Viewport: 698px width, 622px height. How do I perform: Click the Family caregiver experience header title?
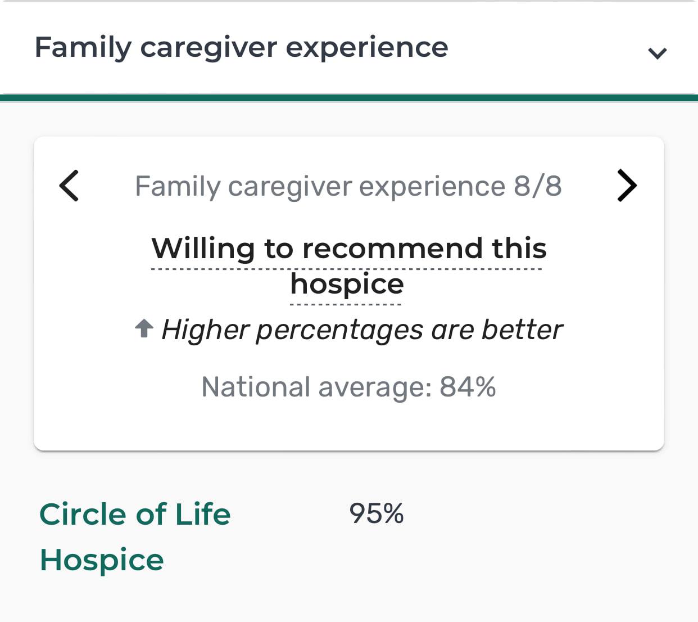tap(241, 47)
